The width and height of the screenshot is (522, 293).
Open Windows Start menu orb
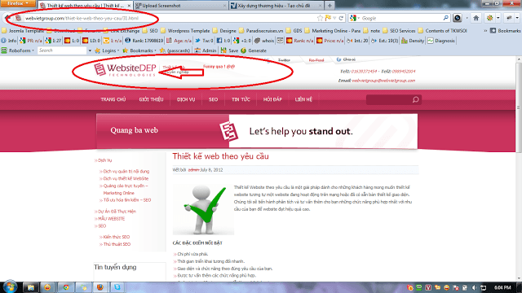click(10, 287)
